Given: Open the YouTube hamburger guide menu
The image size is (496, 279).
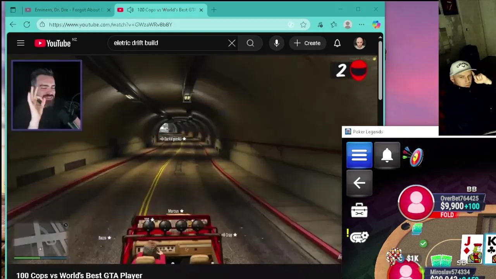Looking at the screenshot, I should tap(21, 43).
